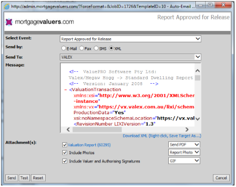The width and height of the screenshot is (236, 187).
Task: Open the Download XML link
Action: point(162,136)
